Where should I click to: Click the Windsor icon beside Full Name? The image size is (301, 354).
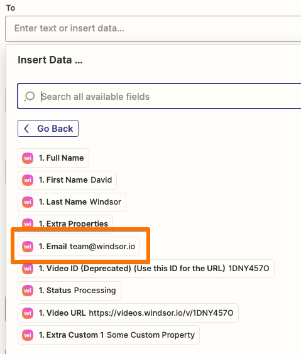[28, 158]
